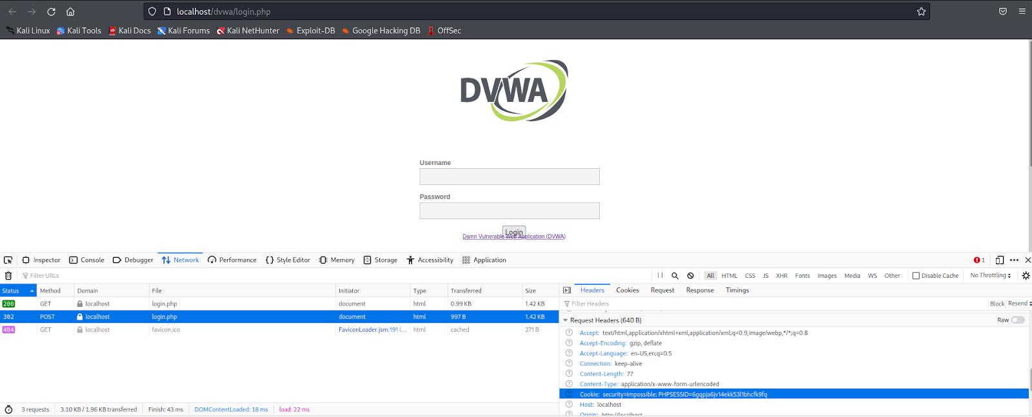Select the favicon.ico 404 request row
The image size is (1032, 417).
279,330
